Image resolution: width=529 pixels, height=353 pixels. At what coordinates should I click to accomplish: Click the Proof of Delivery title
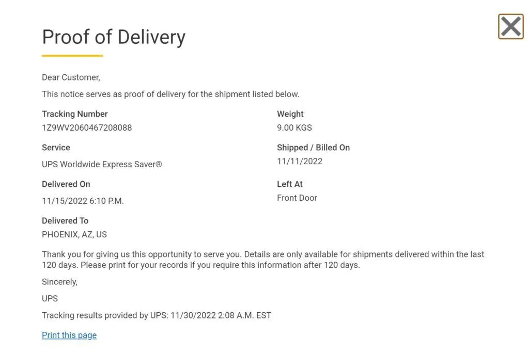tap(114, 37)
